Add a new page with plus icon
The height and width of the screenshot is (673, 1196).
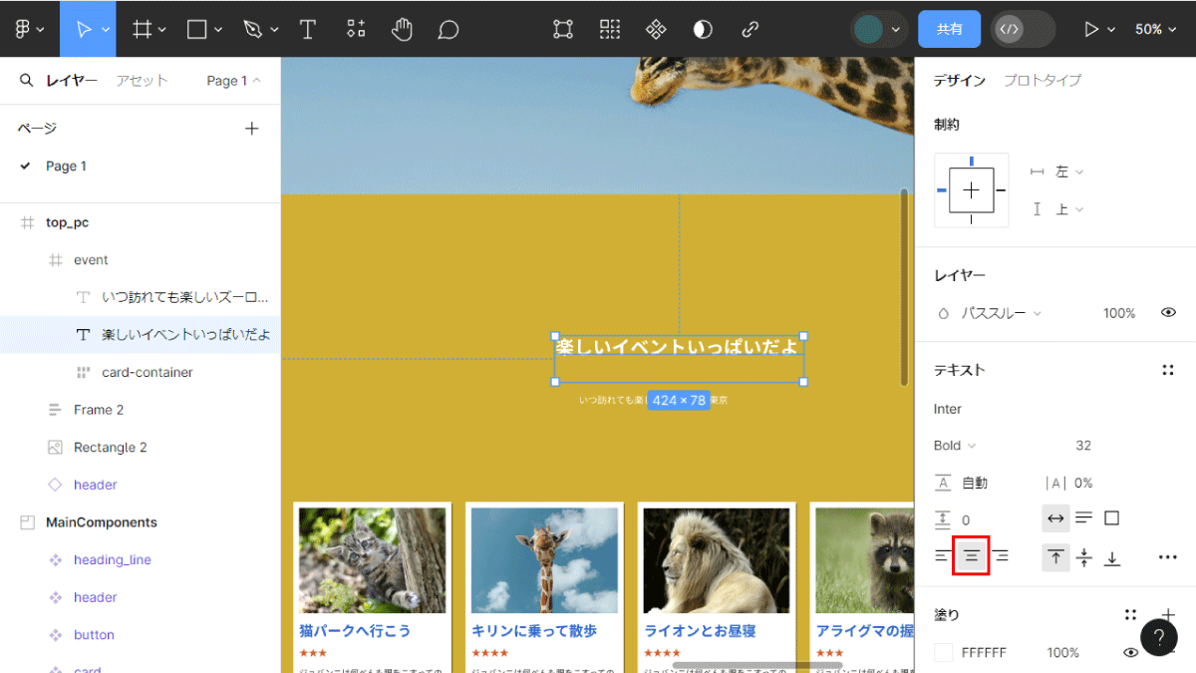pos(252,129)
